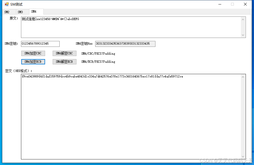Run SM4解密ECB decryption
The width and height of the screenshot is (254, 165).
coord(64,62)
